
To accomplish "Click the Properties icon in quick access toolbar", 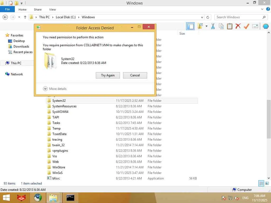I will point(11,3).
